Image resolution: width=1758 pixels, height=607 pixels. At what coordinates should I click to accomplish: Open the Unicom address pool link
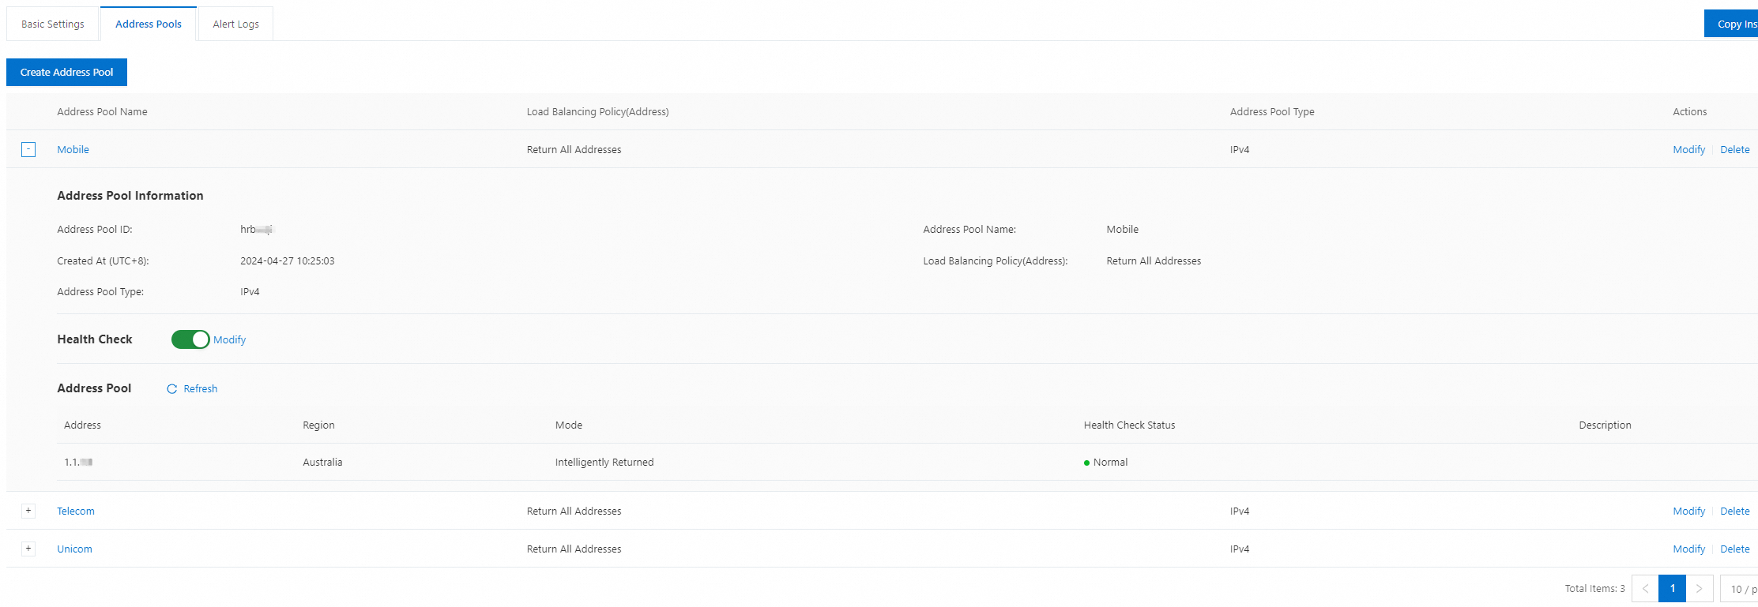[x=74, y=549]
